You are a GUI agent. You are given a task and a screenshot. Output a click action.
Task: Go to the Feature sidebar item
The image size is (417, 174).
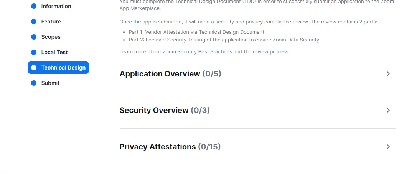pos(51,22)
